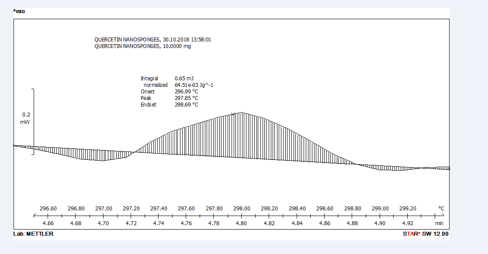This screenshot has width=488, height=254.
Task: Click the 0.2 mW scale bar label
Action: 25,118
